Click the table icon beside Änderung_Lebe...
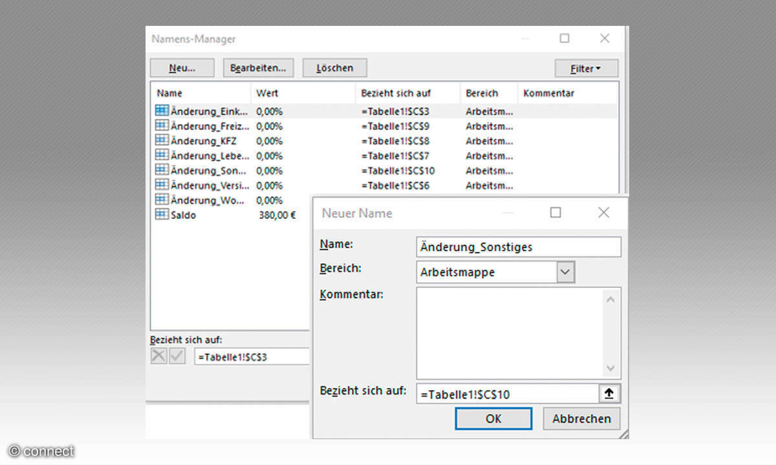This screenshot has width=776, height=465. click(162, 155)
